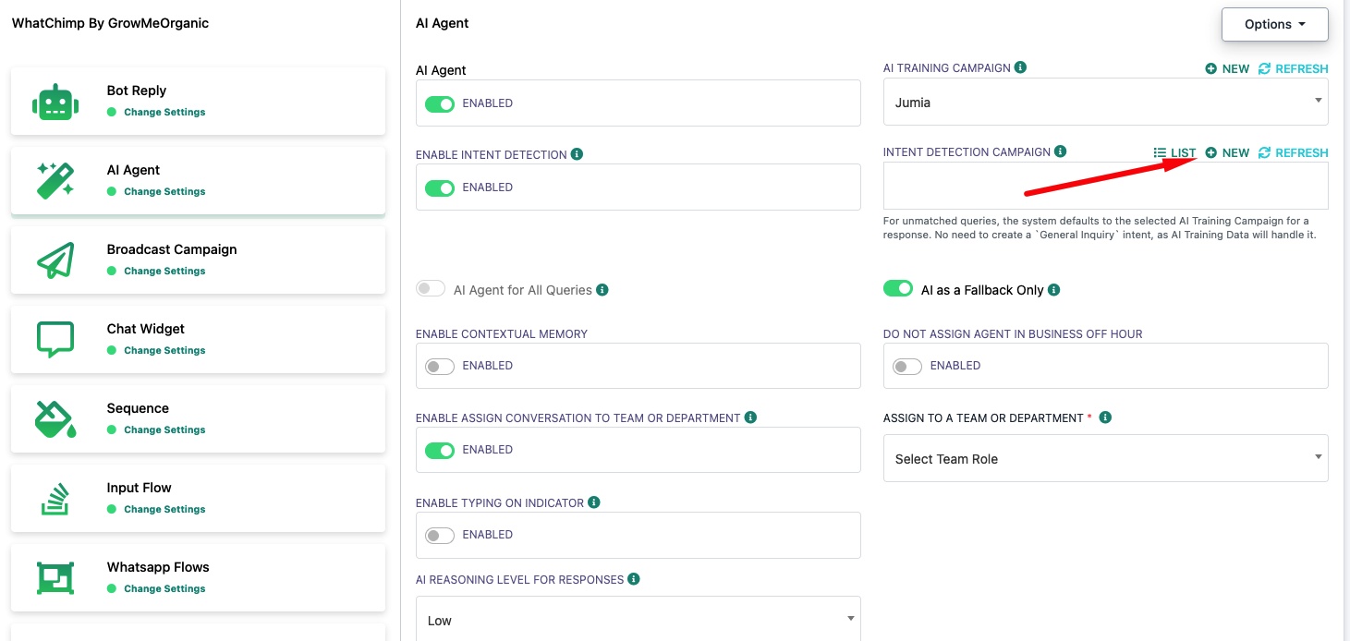The image size is (1350, 641).
Task: Click the Intent Detection Campaign input field
Action: [x=1105, y=186]
